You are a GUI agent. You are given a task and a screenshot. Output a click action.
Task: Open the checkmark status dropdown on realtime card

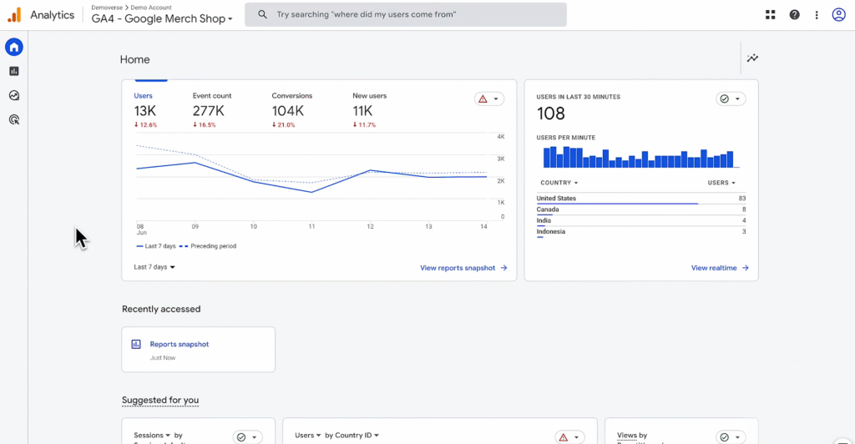pos(731,99)
